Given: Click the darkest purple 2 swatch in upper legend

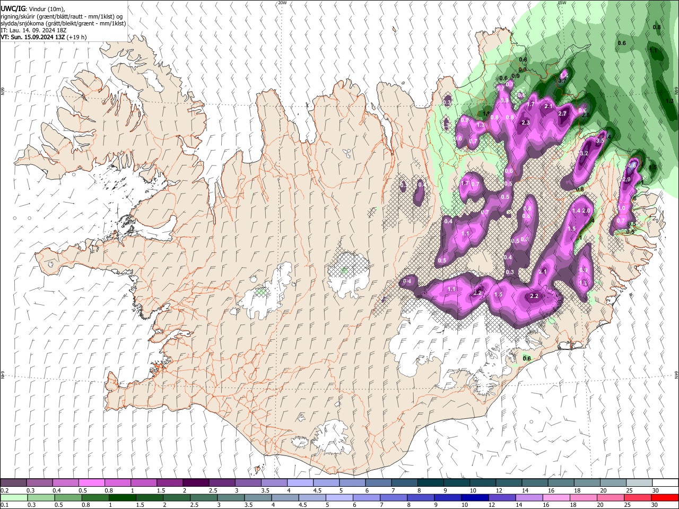Looking at the screenshot, I should click(195, 483).
